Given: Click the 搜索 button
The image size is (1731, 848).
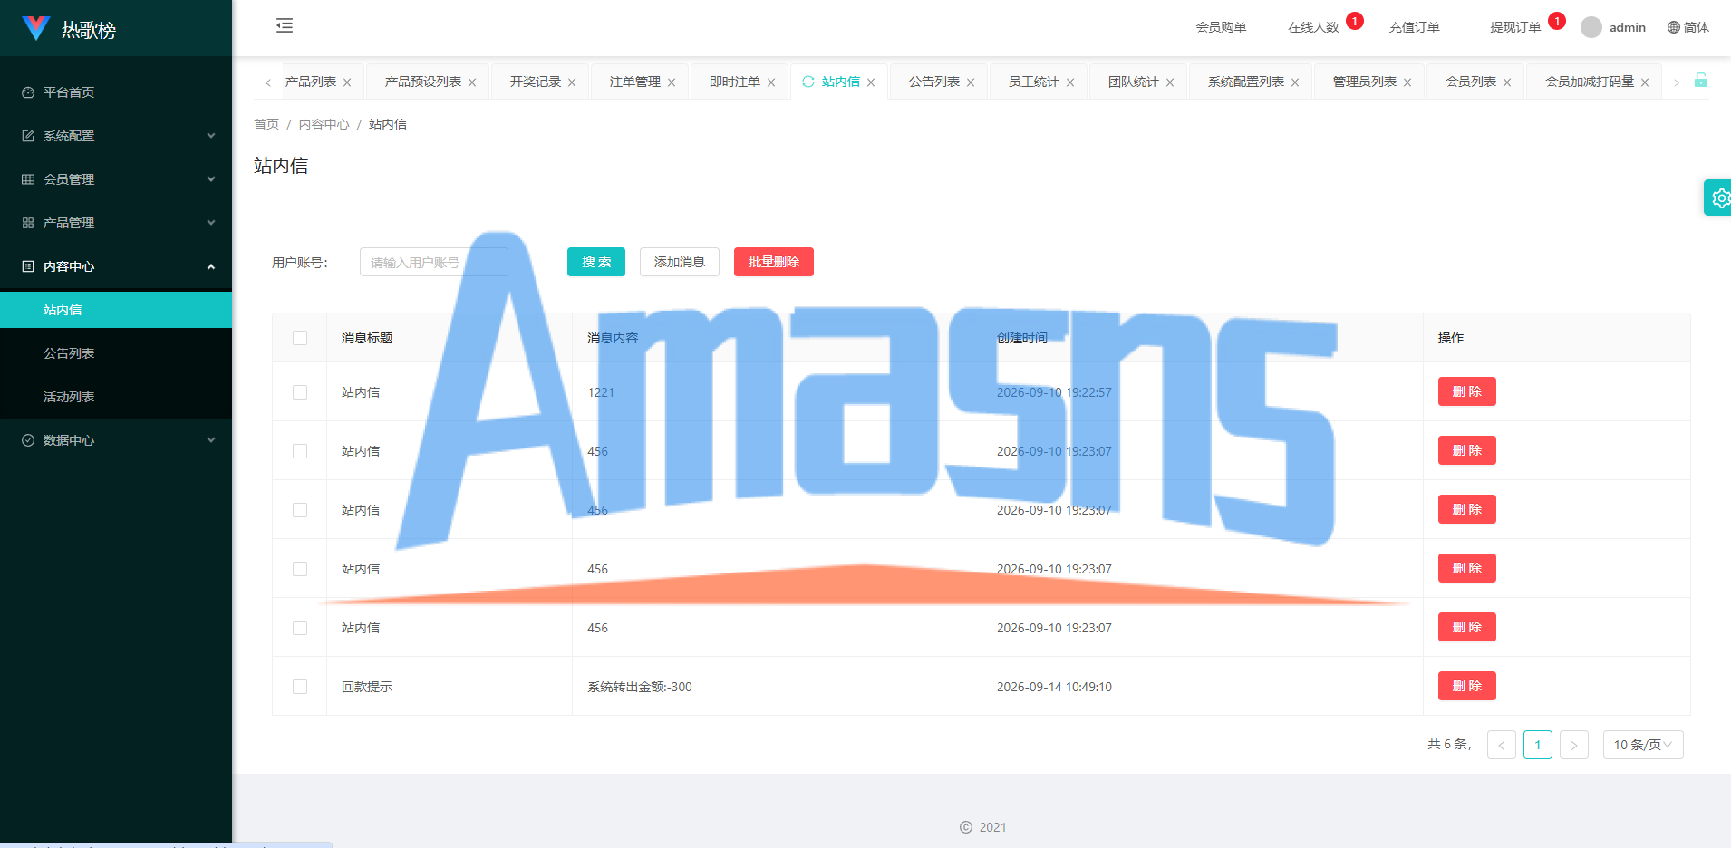Looking at the screenshot, I should point(596,262).
